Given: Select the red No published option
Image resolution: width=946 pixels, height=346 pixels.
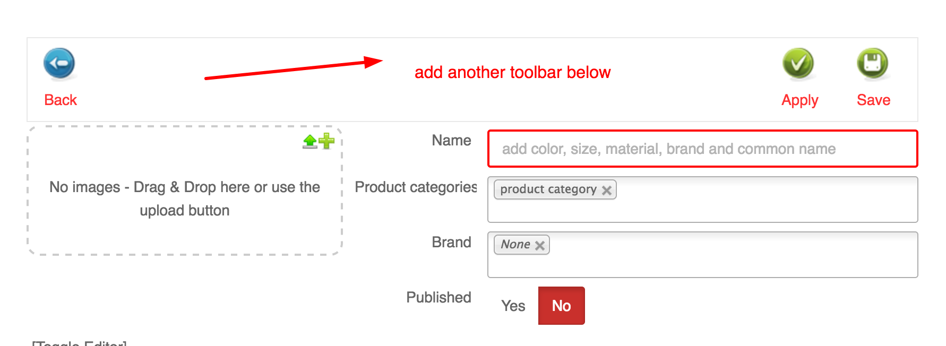Looking at the screenshot, I should click(x=561, y=306).
